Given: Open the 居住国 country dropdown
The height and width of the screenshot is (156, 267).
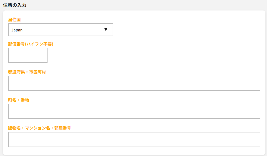Looking at the screenshot, I should pos(61,30).
